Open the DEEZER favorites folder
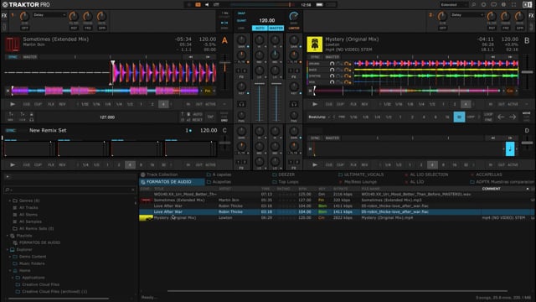 pyautogui.click(x=283, y=174)
